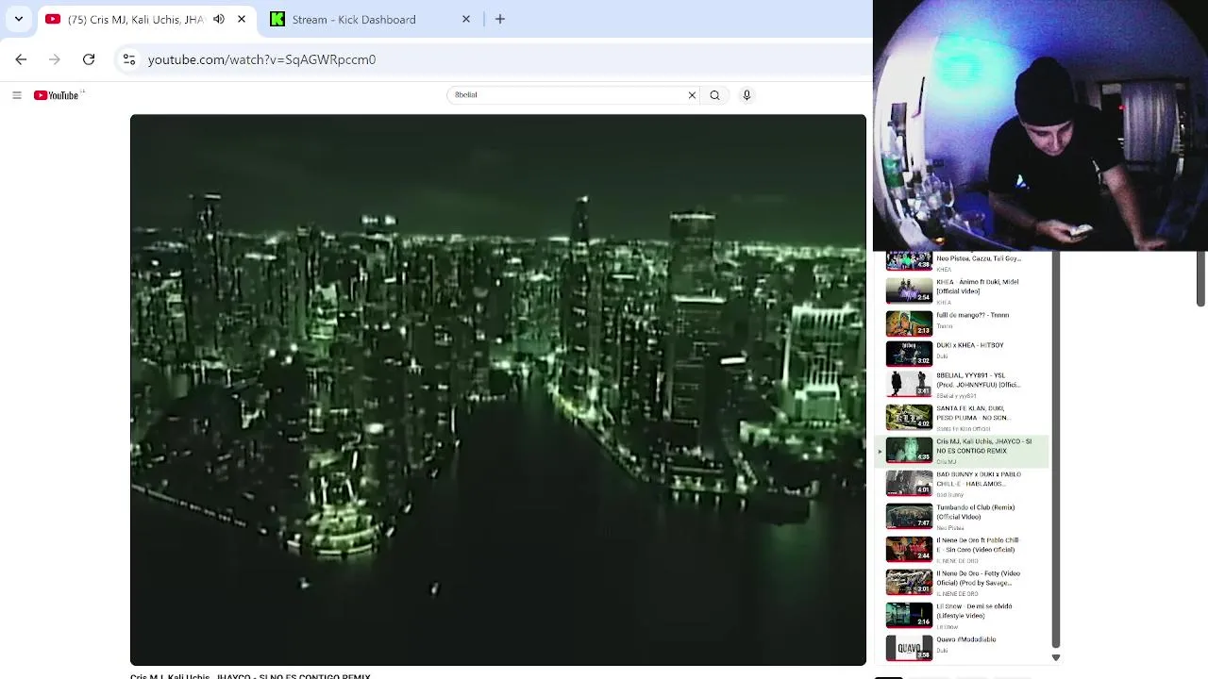1208x679 pixels.
Task: Go to YouTube home via logo
Action: [57, 95]
